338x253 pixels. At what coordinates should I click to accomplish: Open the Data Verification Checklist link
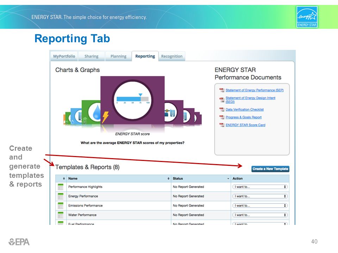pos(245,110)
